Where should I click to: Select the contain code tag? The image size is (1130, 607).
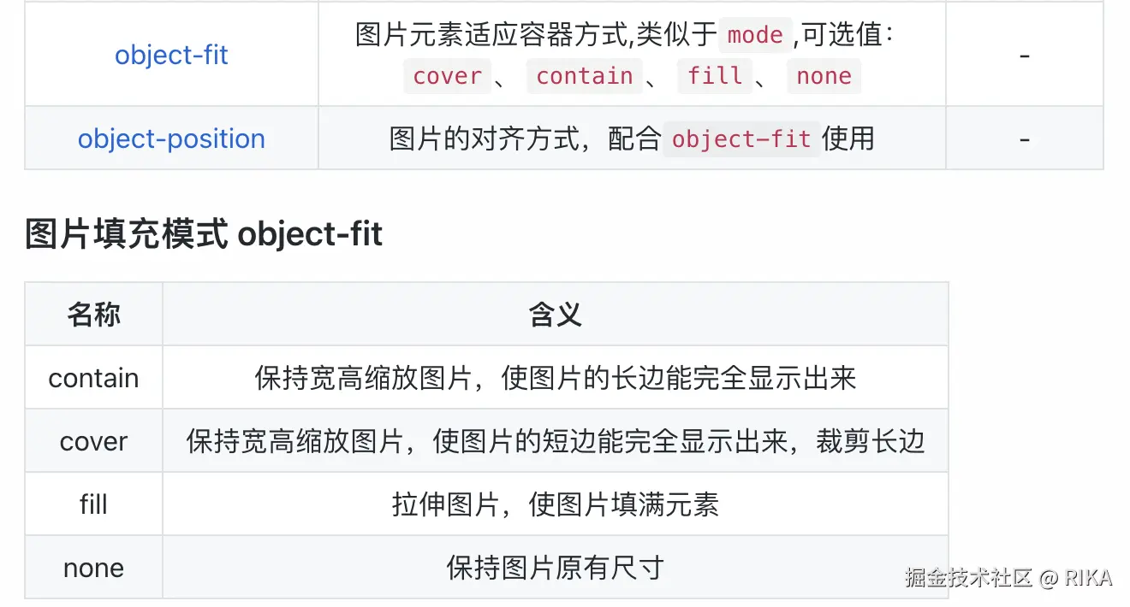[x=585, y=76]
